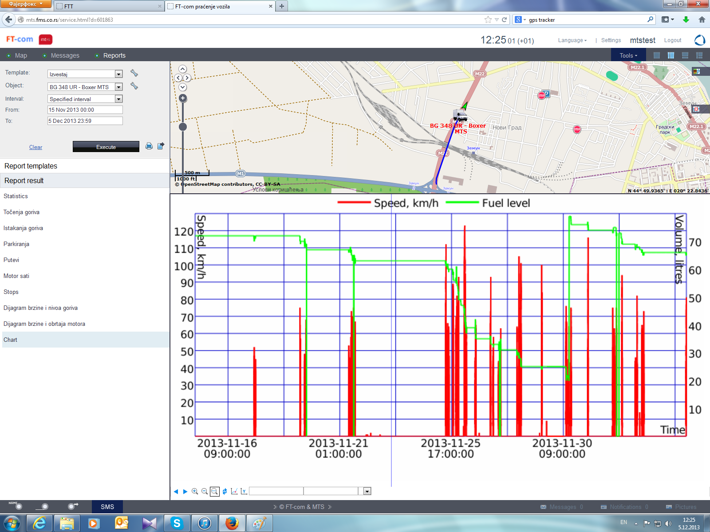Click the blue refresh chart icon

click(225, 491)
